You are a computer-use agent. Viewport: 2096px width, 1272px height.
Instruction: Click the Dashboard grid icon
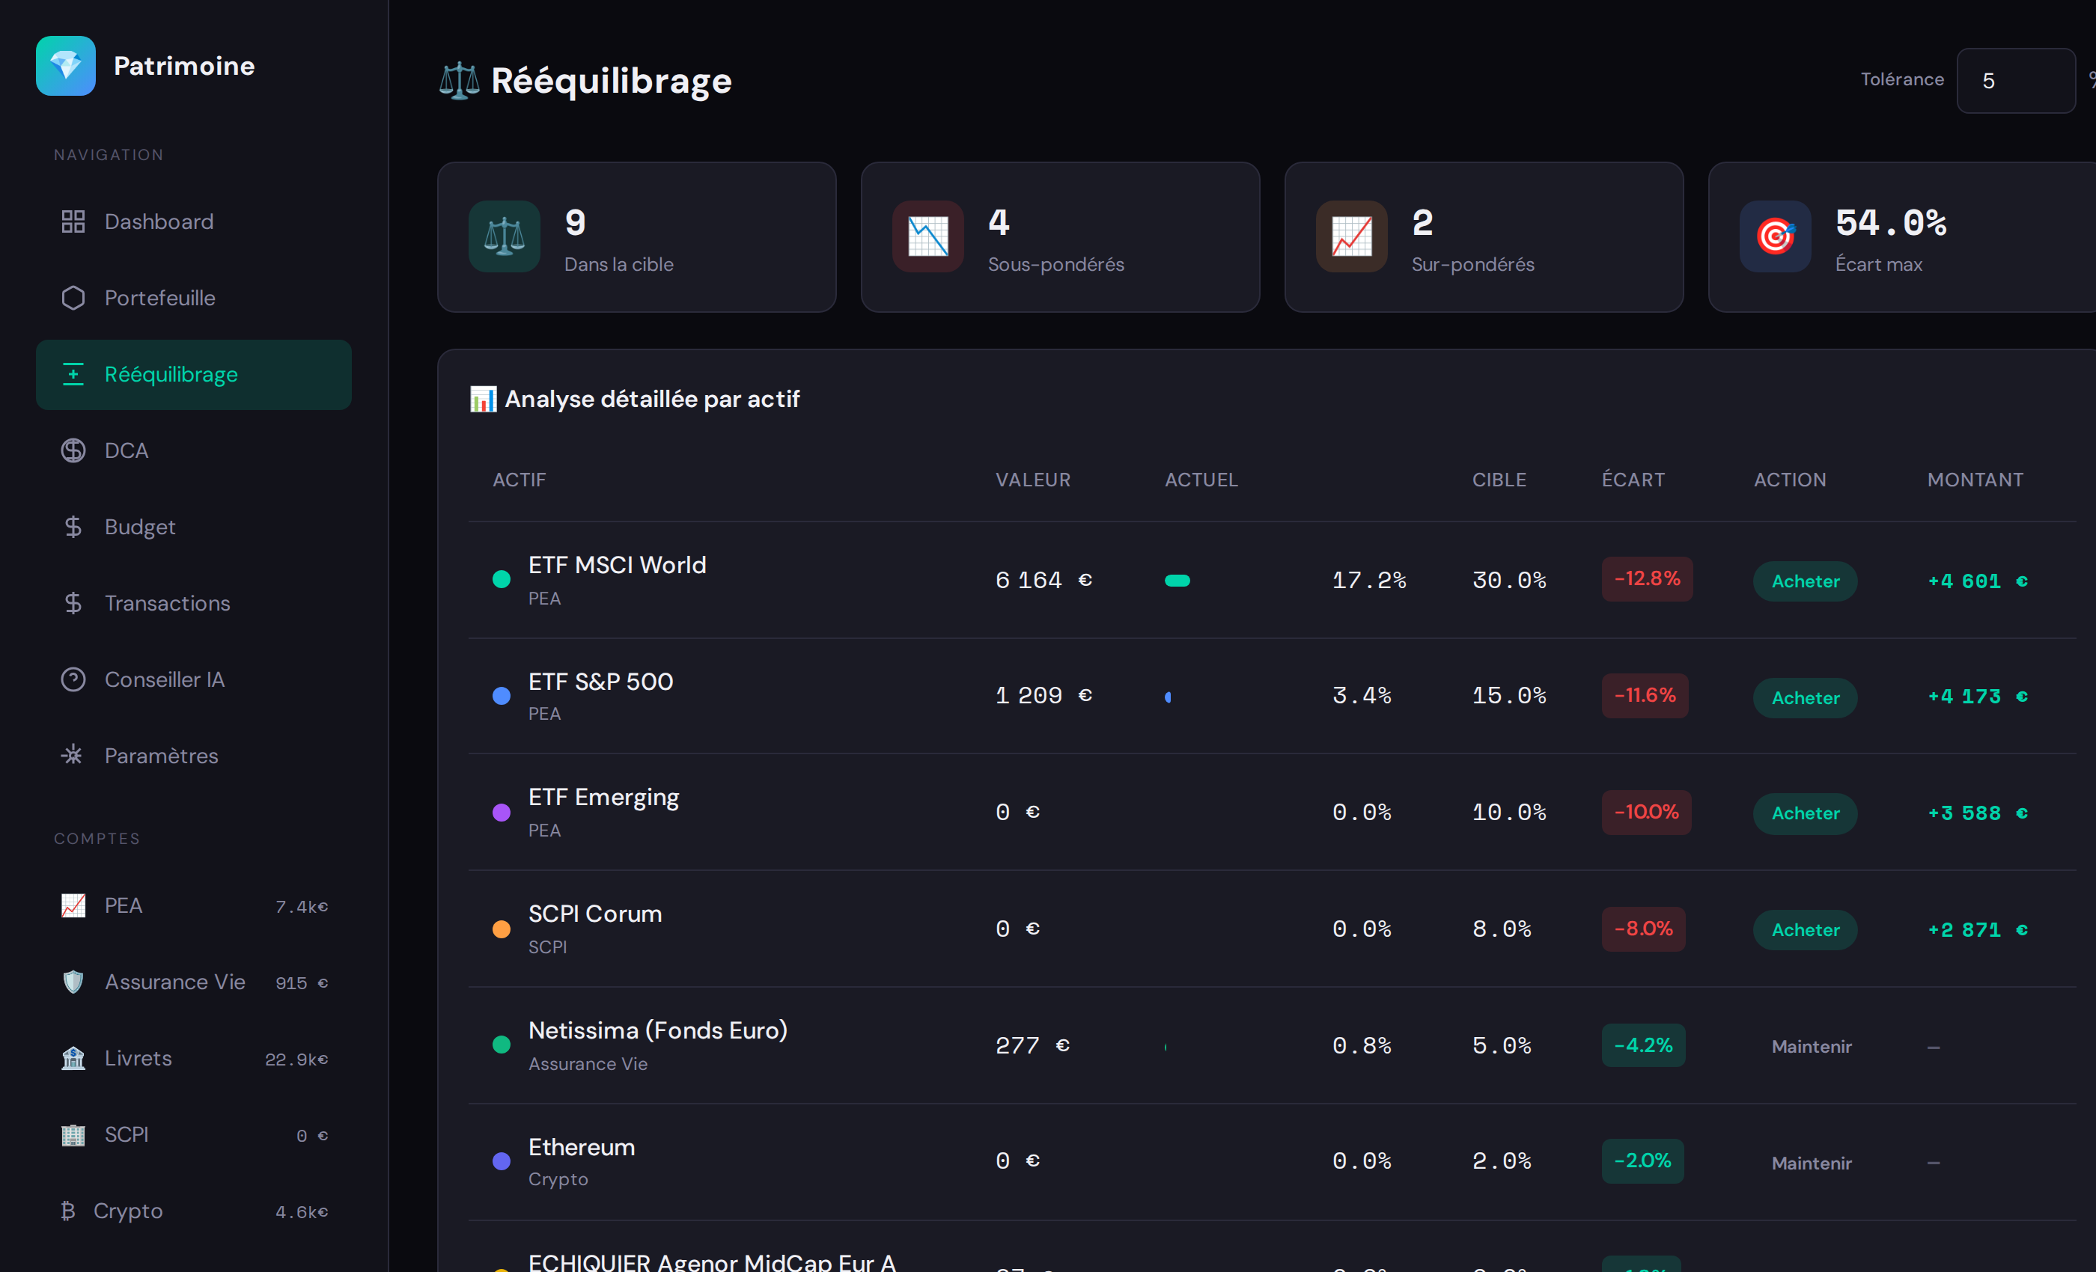pyautogui.click(x=73, y=222)
